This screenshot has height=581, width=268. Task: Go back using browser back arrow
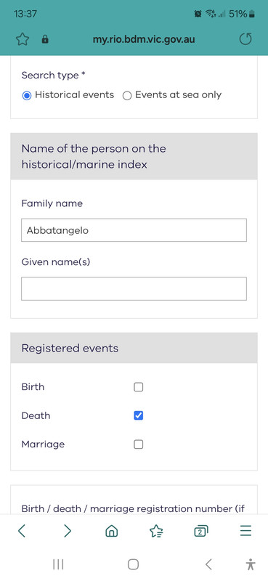[22, 531]
